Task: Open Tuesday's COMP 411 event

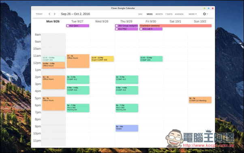Action: (x=78, y=80)
